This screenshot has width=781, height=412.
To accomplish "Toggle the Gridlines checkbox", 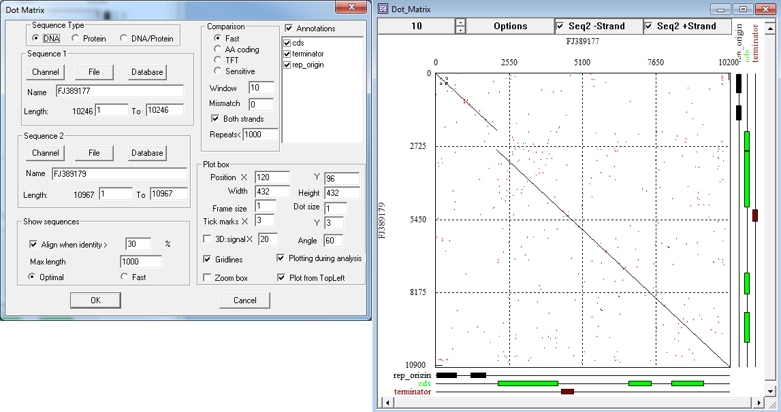I will pos(207,259).
